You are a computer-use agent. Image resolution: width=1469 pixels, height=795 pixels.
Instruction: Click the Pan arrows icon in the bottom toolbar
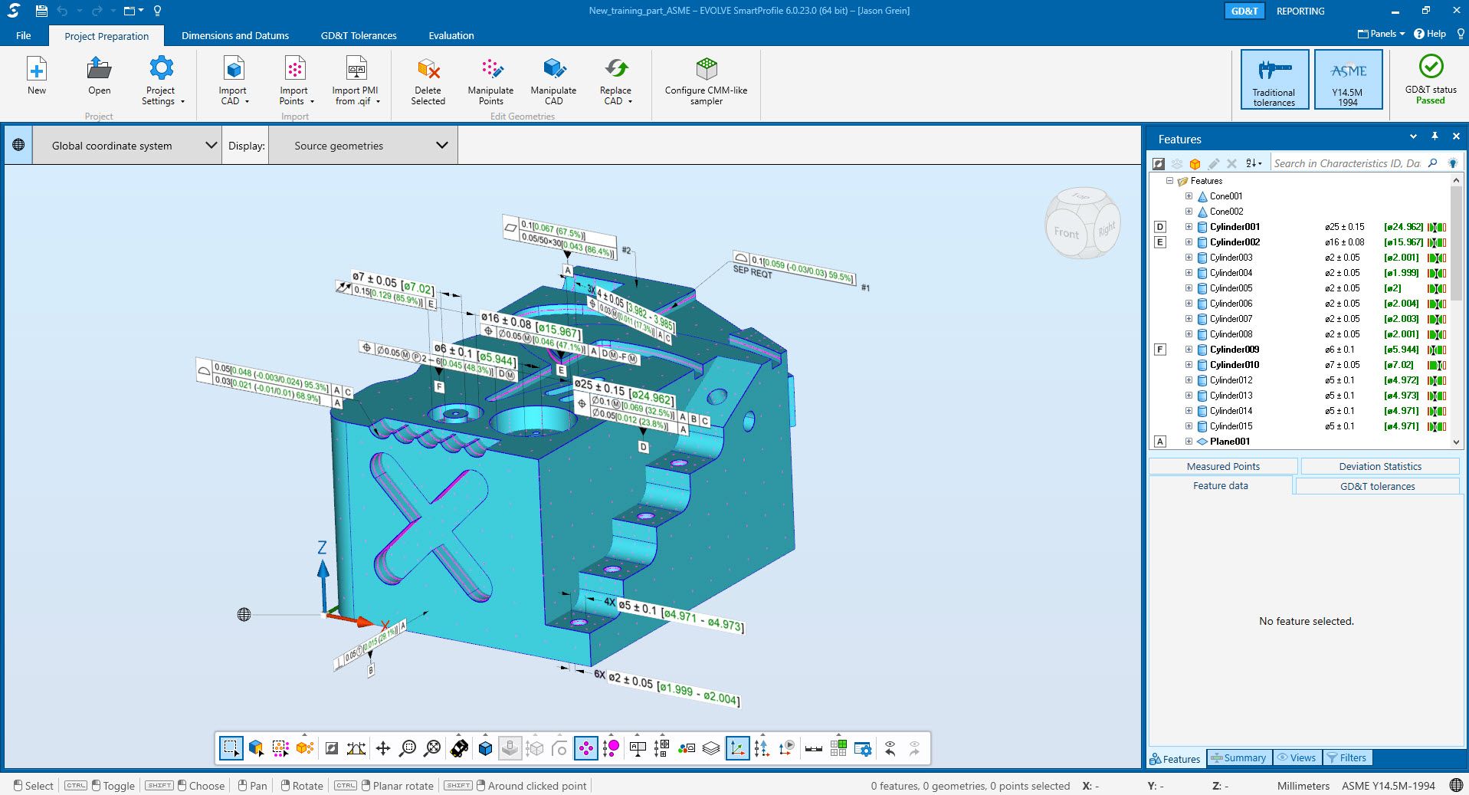click(x=383, y=748)
